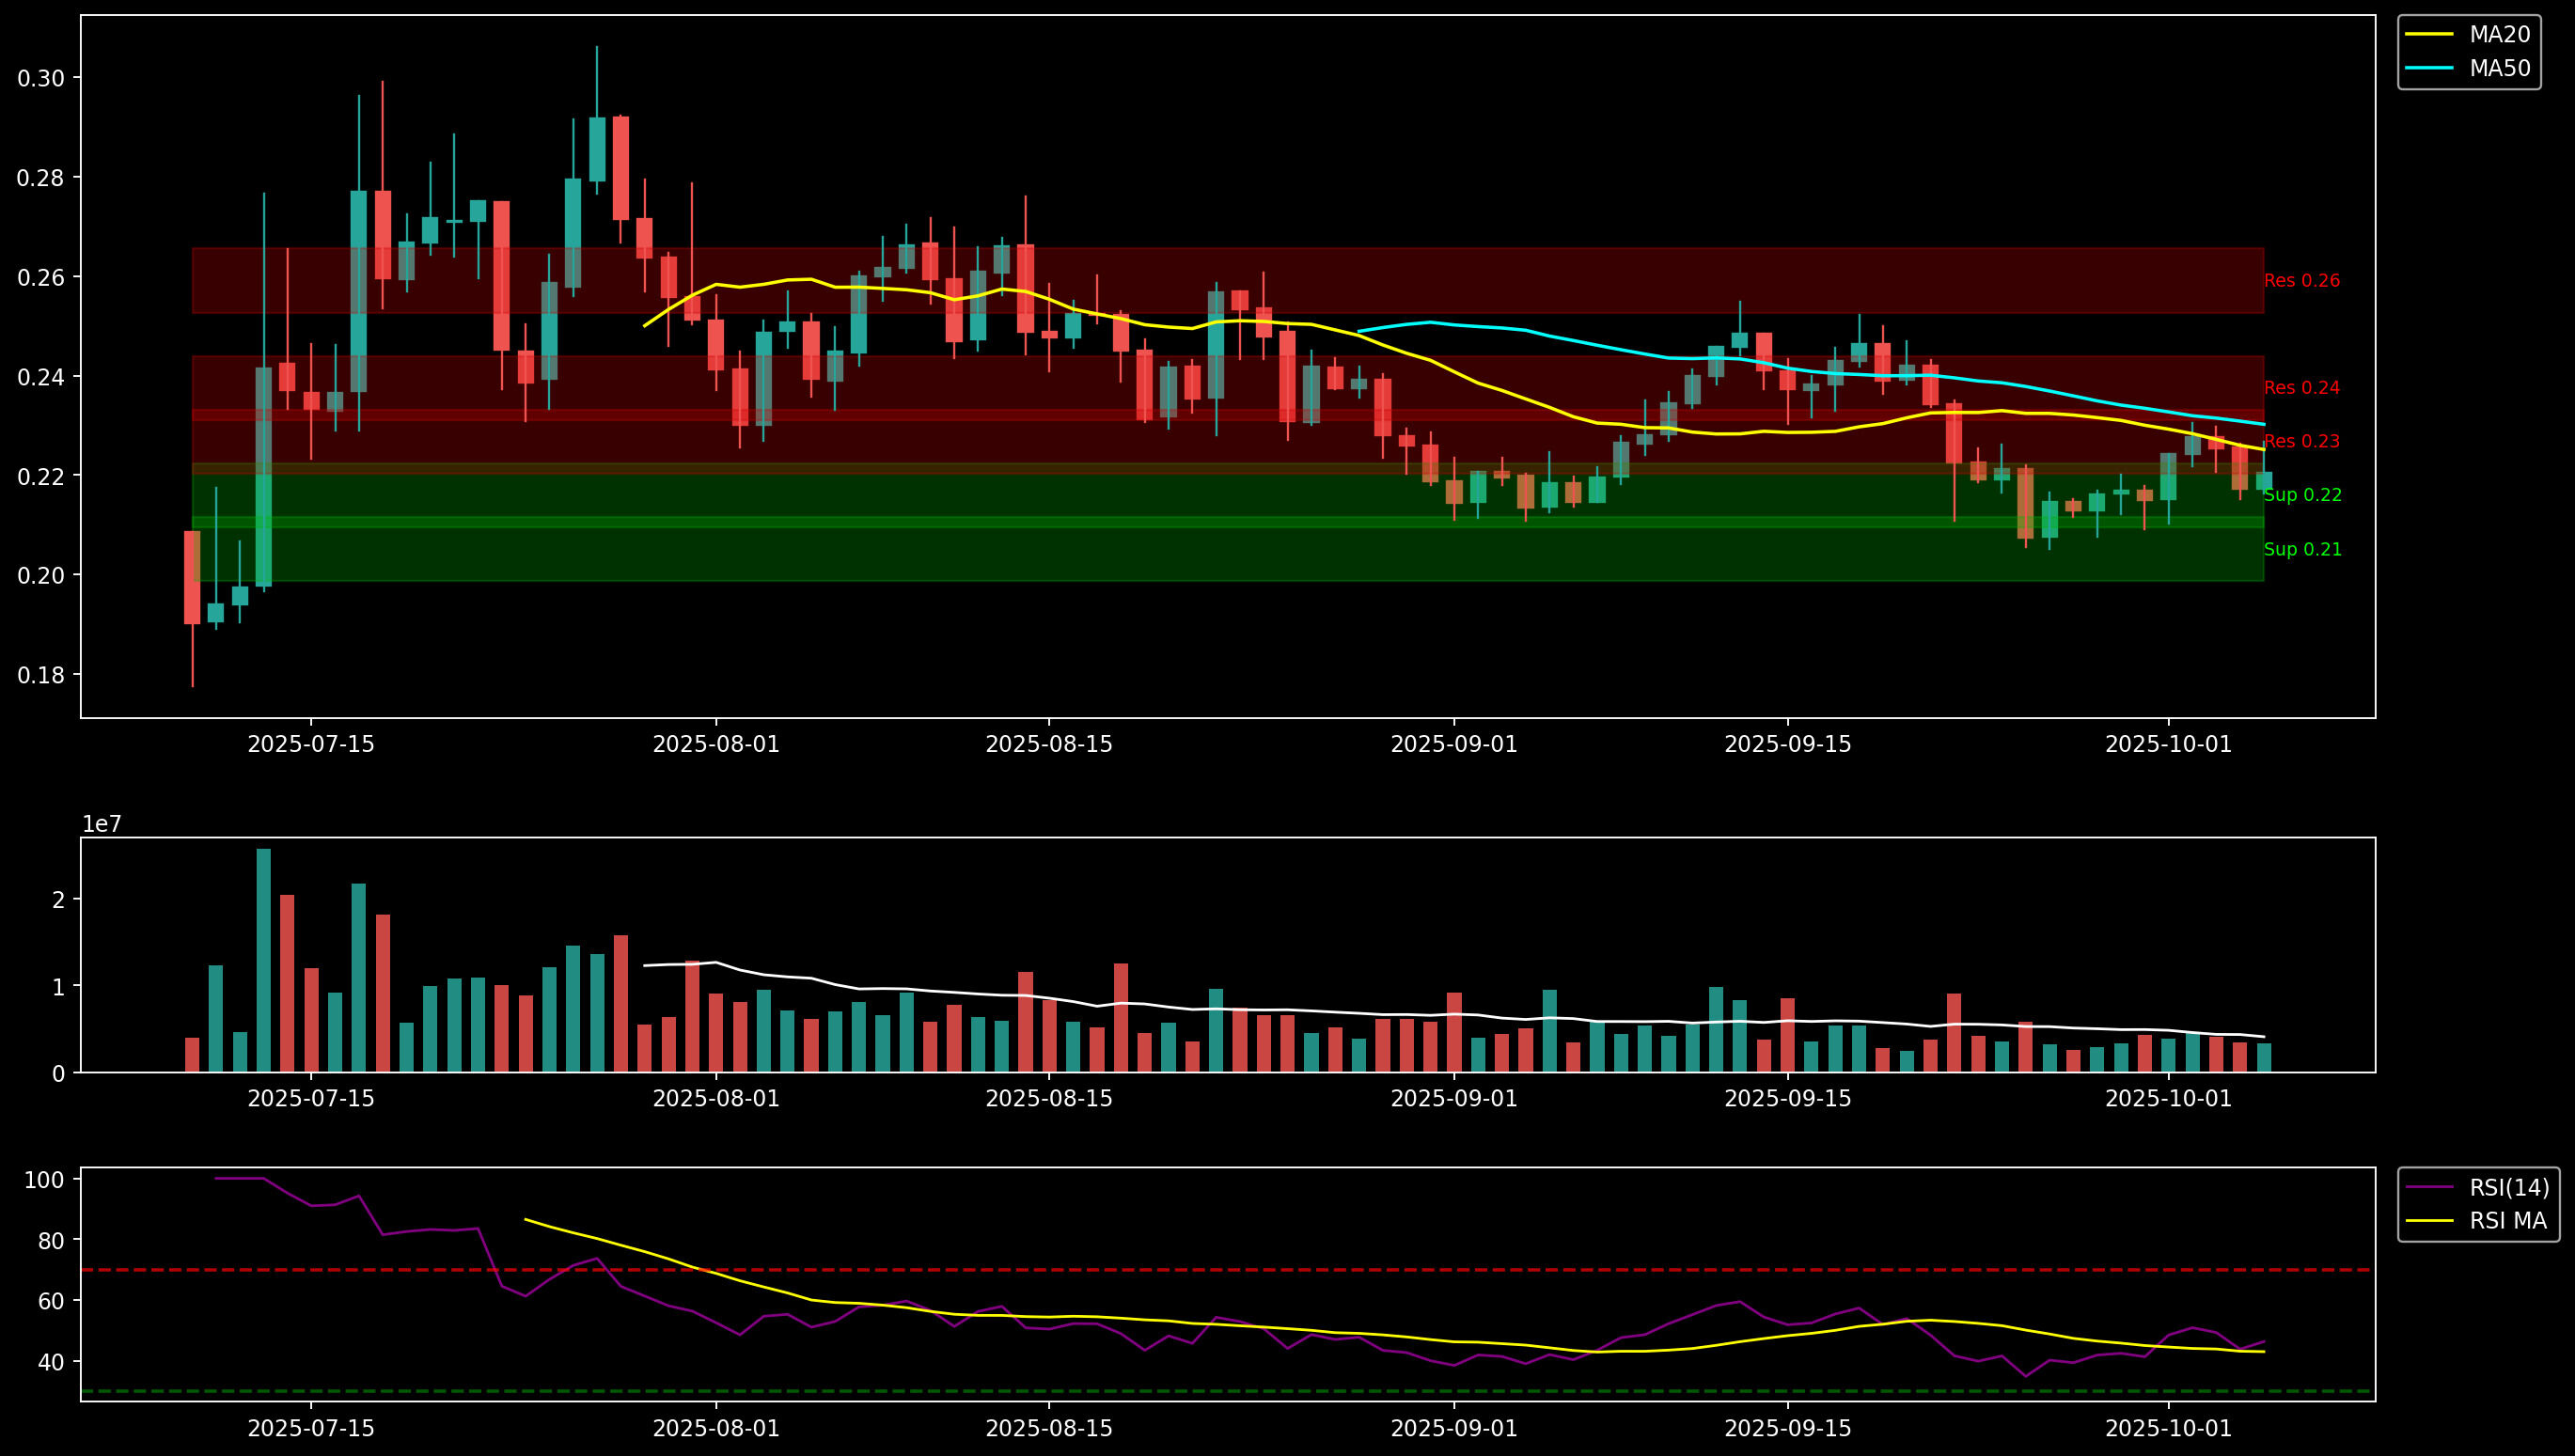Click the Sup 0.22 support label
The image size is (2575, 1456).
(2302, 496)
